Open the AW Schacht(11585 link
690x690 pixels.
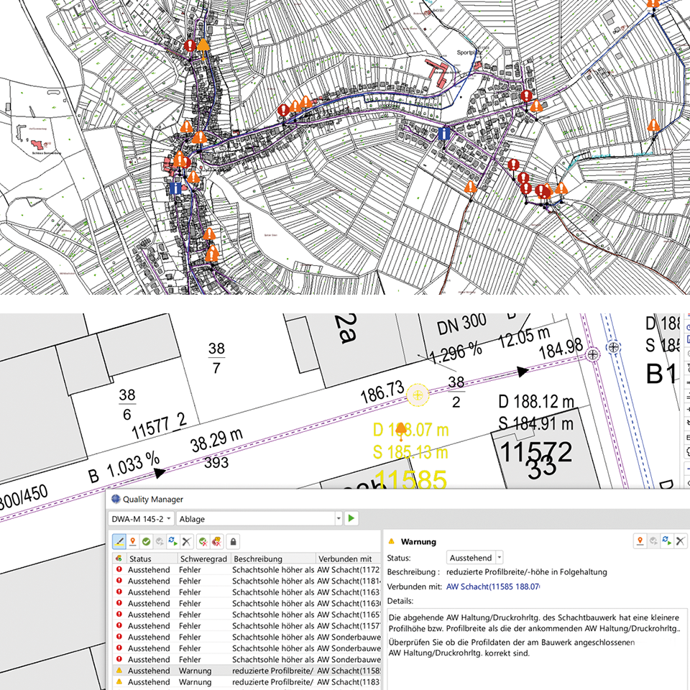click(x=492, y=586)
